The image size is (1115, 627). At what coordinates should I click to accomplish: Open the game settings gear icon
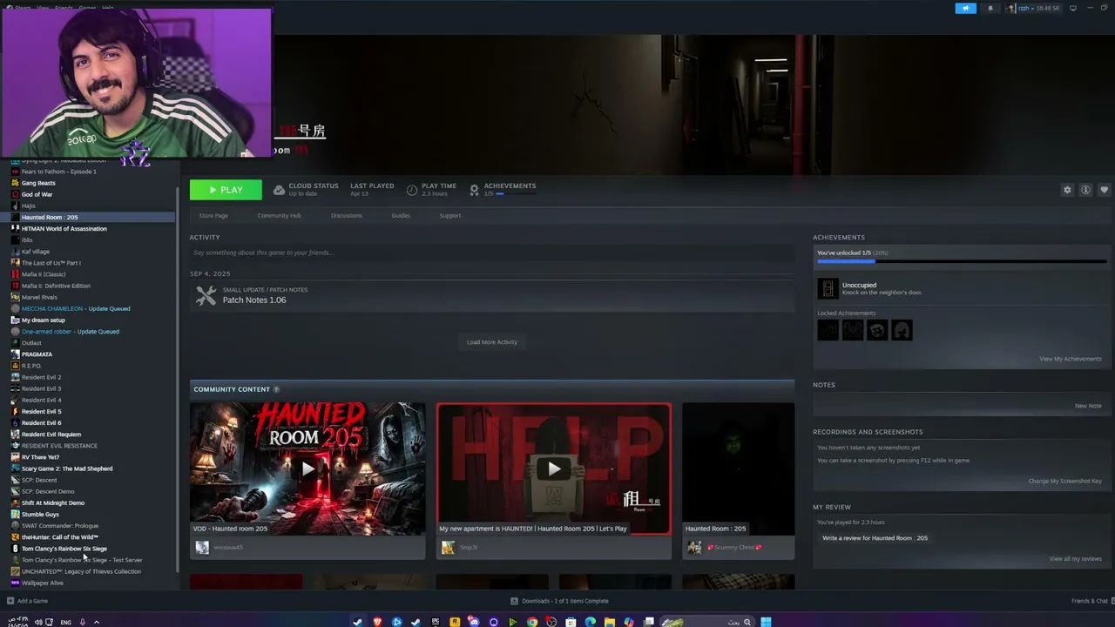click(x=1067, y=190)
